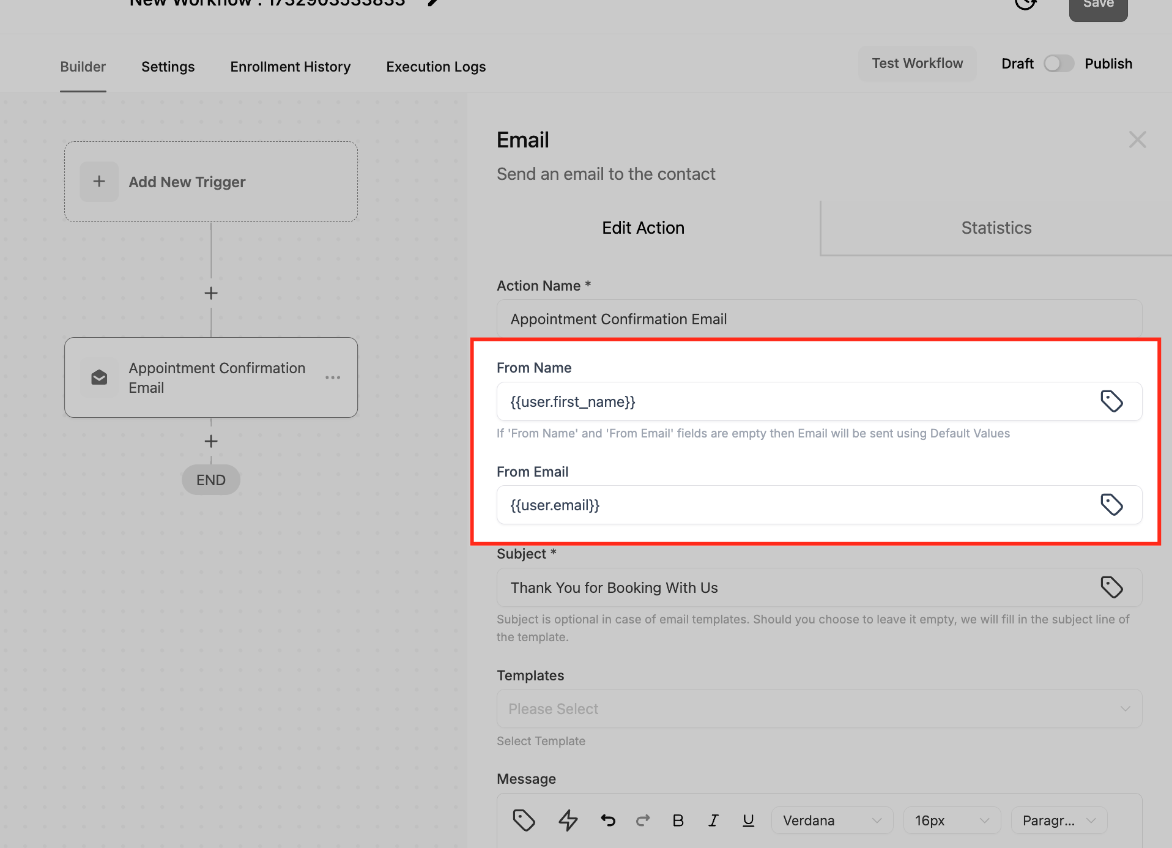Open the merge tag picker in the Message toolbar

(524, 820)
